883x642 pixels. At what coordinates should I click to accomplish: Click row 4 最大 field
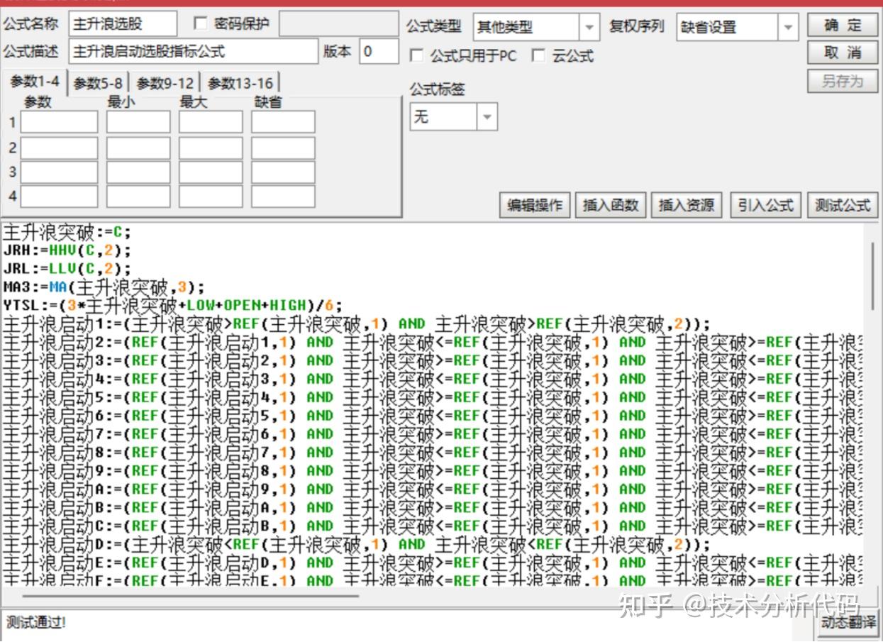tap(211, 196)
